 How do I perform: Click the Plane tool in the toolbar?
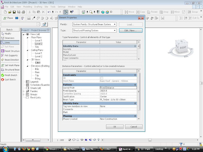[8, 18]
